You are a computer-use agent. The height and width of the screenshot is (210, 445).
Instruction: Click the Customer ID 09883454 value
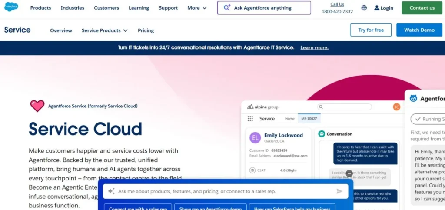(279, 150)
